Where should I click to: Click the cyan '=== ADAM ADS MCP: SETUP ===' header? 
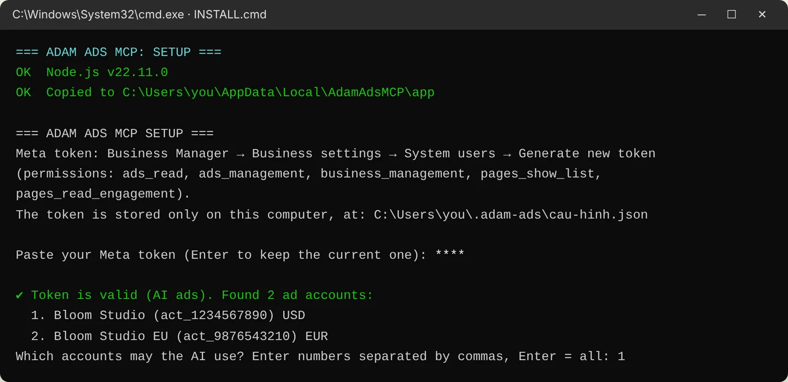click(x=119, y=52)
